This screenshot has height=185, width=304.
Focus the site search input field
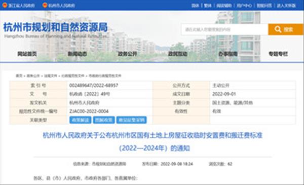point(224,29)
